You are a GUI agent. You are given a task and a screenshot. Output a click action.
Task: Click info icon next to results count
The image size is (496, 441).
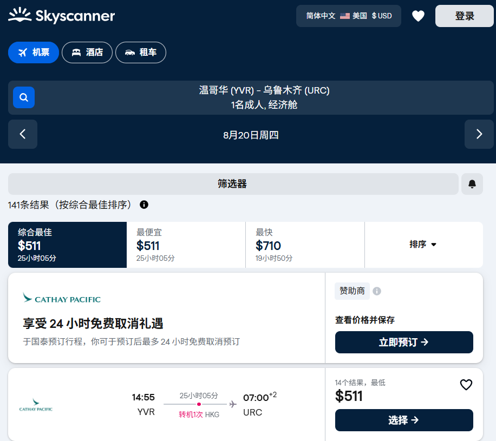[144, 205]
